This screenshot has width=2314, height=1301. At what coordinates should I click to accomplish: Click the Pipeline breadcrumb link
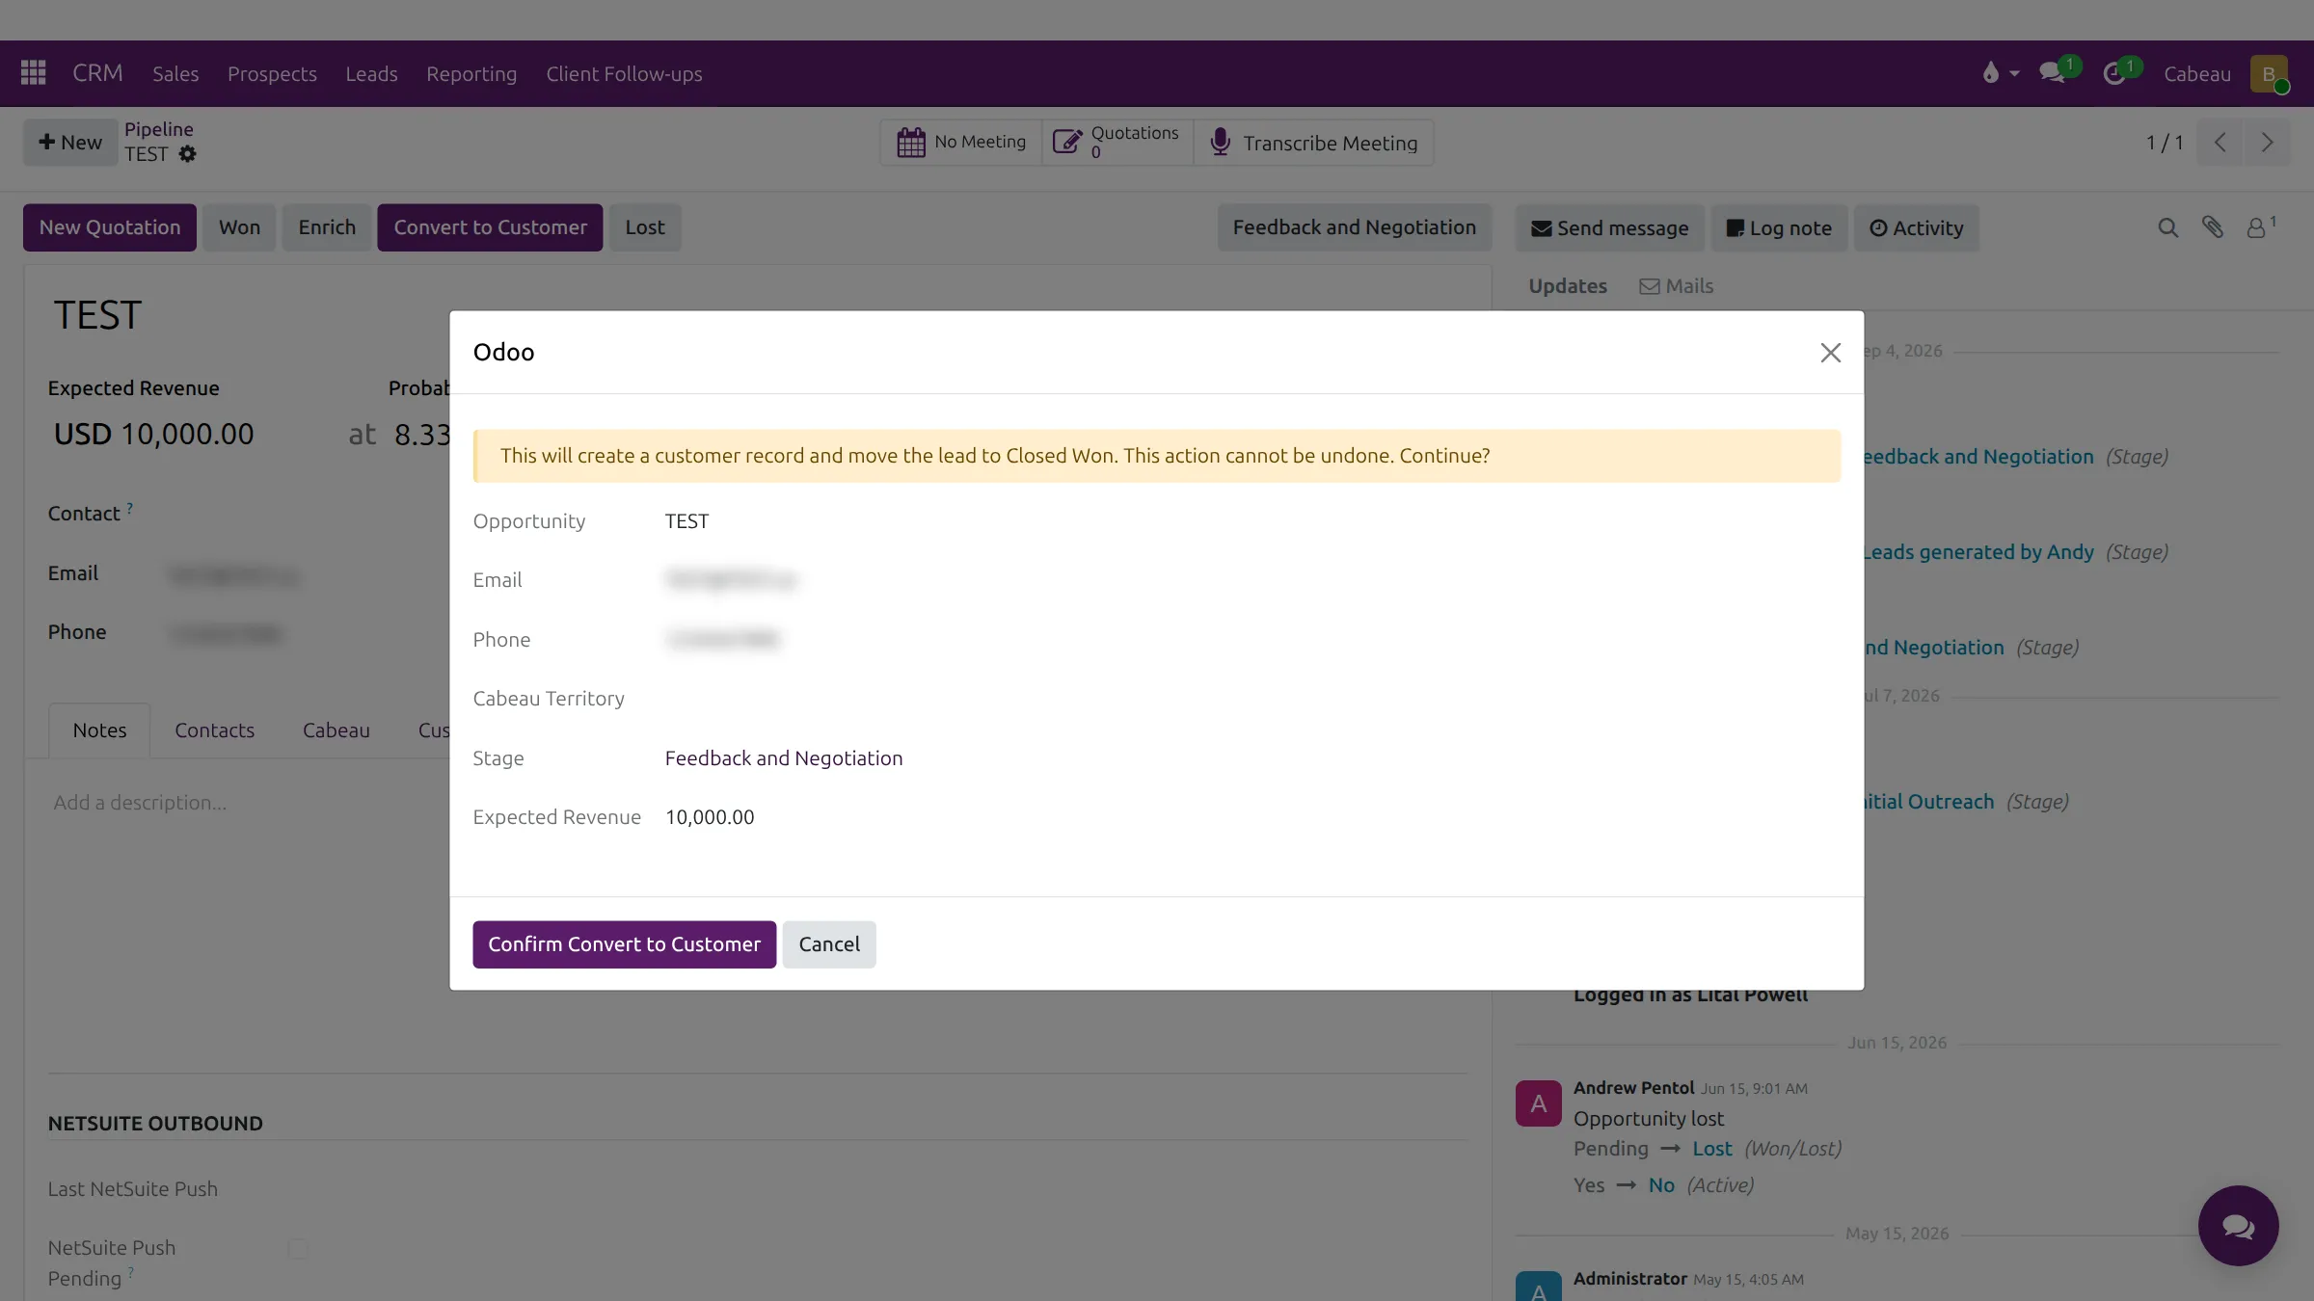click(x=159, y=129)
